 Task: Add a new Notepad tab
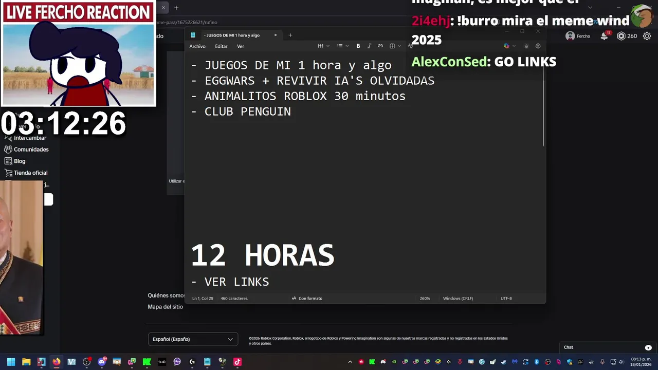(290, 35)
